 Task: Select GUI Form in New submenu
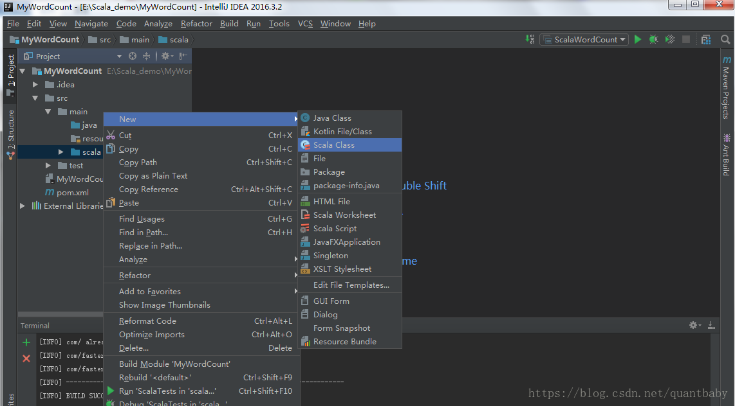(x=349, y=301)
